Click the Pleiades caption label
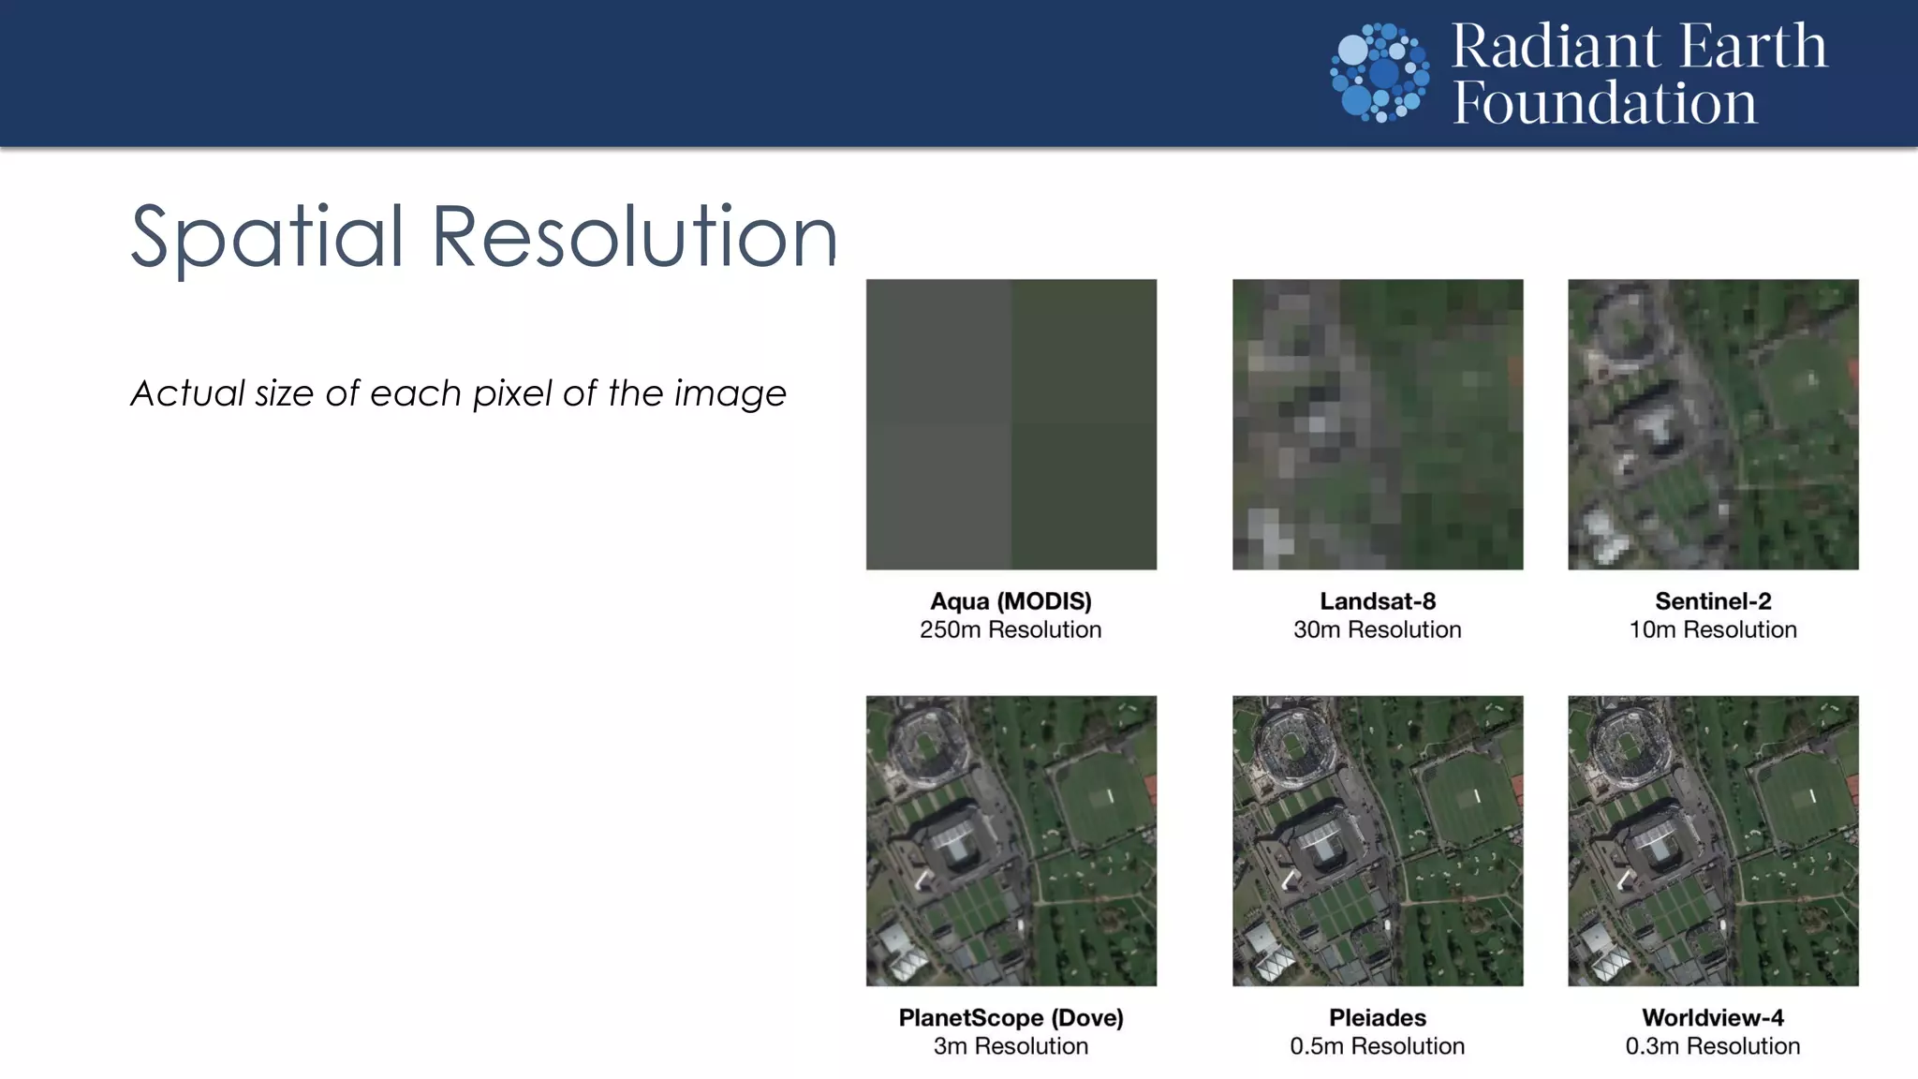Image resolution: width=1918 pixels, height=1079 pixels. click(x=1378, y=1018)
